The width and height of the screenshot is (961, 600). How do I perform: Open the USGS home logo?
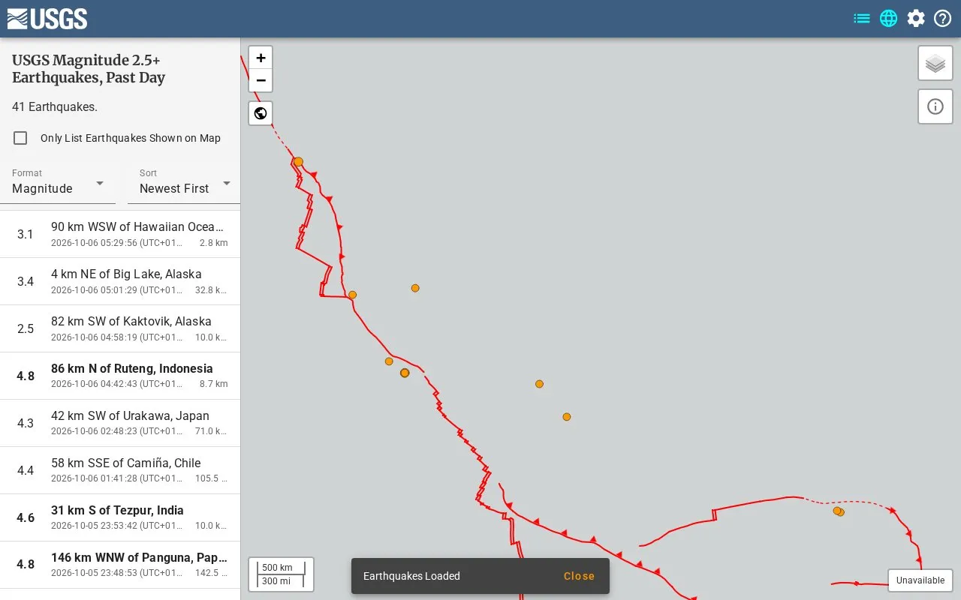(47, 19)
